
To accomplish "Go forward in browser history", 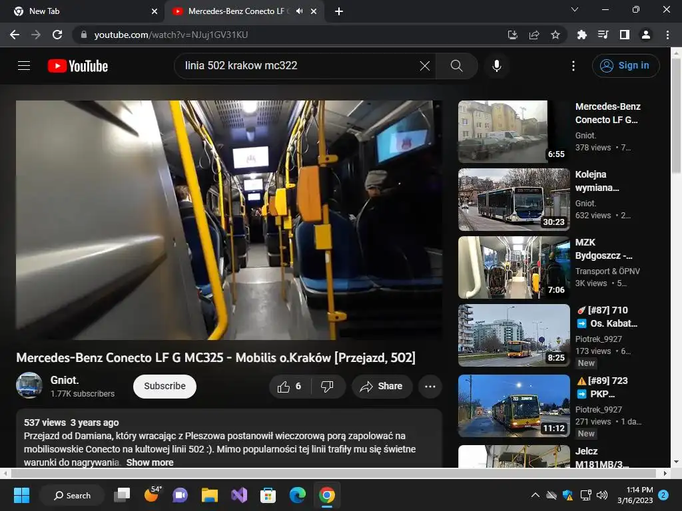I will [x=36, y=35].
